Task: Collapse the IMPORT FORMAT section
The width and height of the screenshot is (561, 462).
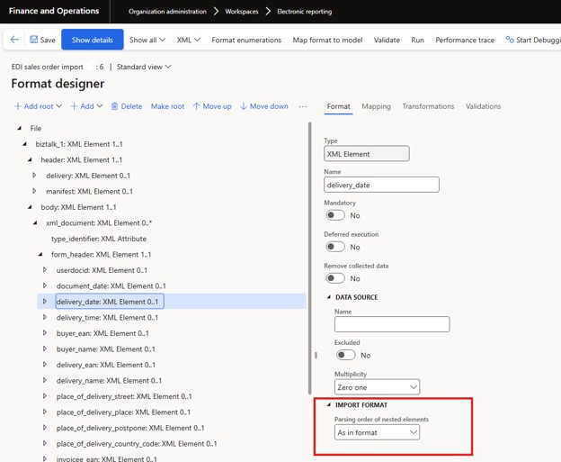Action: [329, 404]
